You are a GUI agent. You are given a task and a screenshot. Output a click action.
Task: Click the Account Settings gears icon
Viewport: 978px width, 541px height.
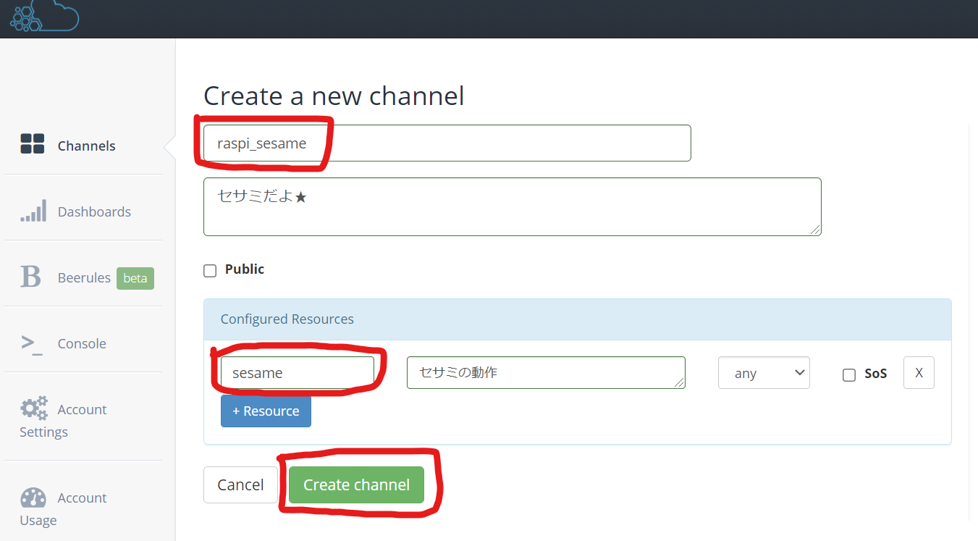pos(34,408)
